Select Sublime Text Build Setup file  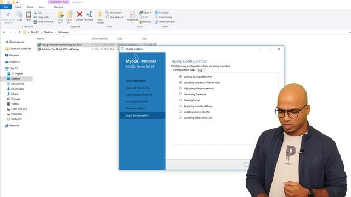click(x=60, y=49)
